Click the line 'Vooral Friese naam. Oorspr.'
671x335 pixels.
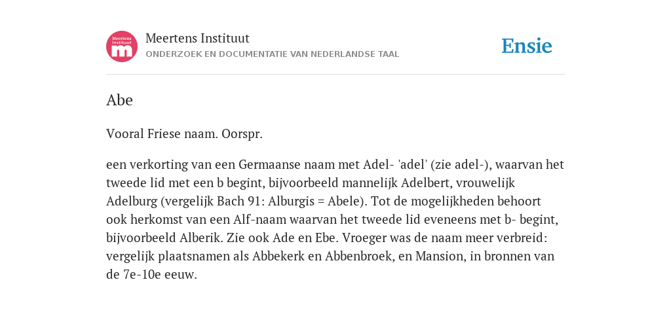click(184, 134)
